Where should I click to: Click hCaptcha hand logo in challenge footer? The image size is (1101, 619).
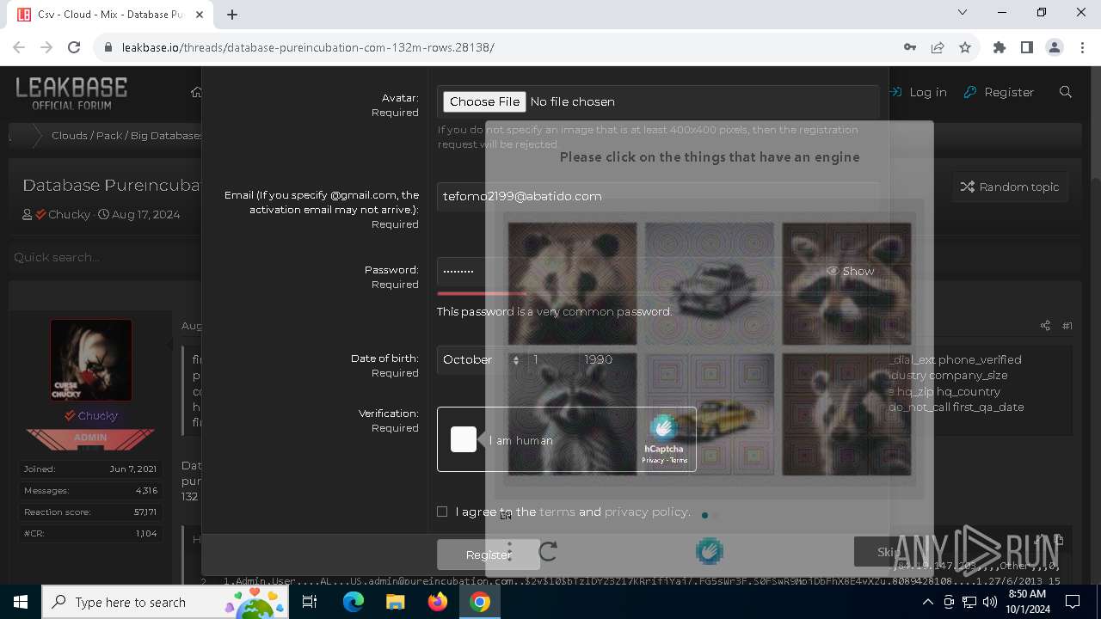(710, 551)
